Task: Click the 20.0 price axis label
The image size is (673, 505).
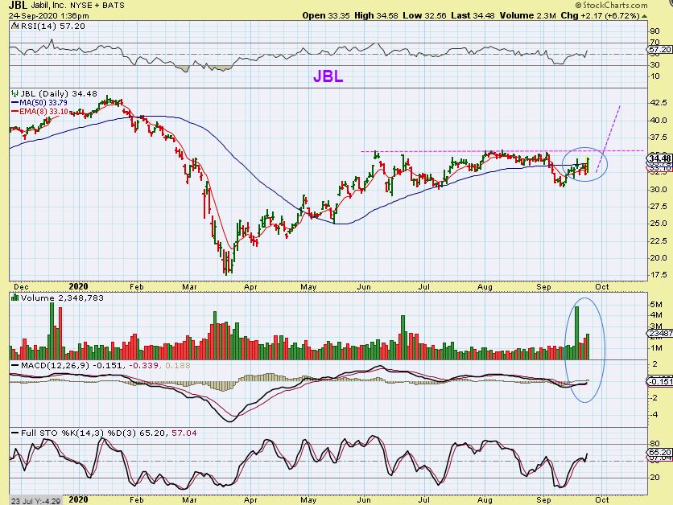Action: 659,258
